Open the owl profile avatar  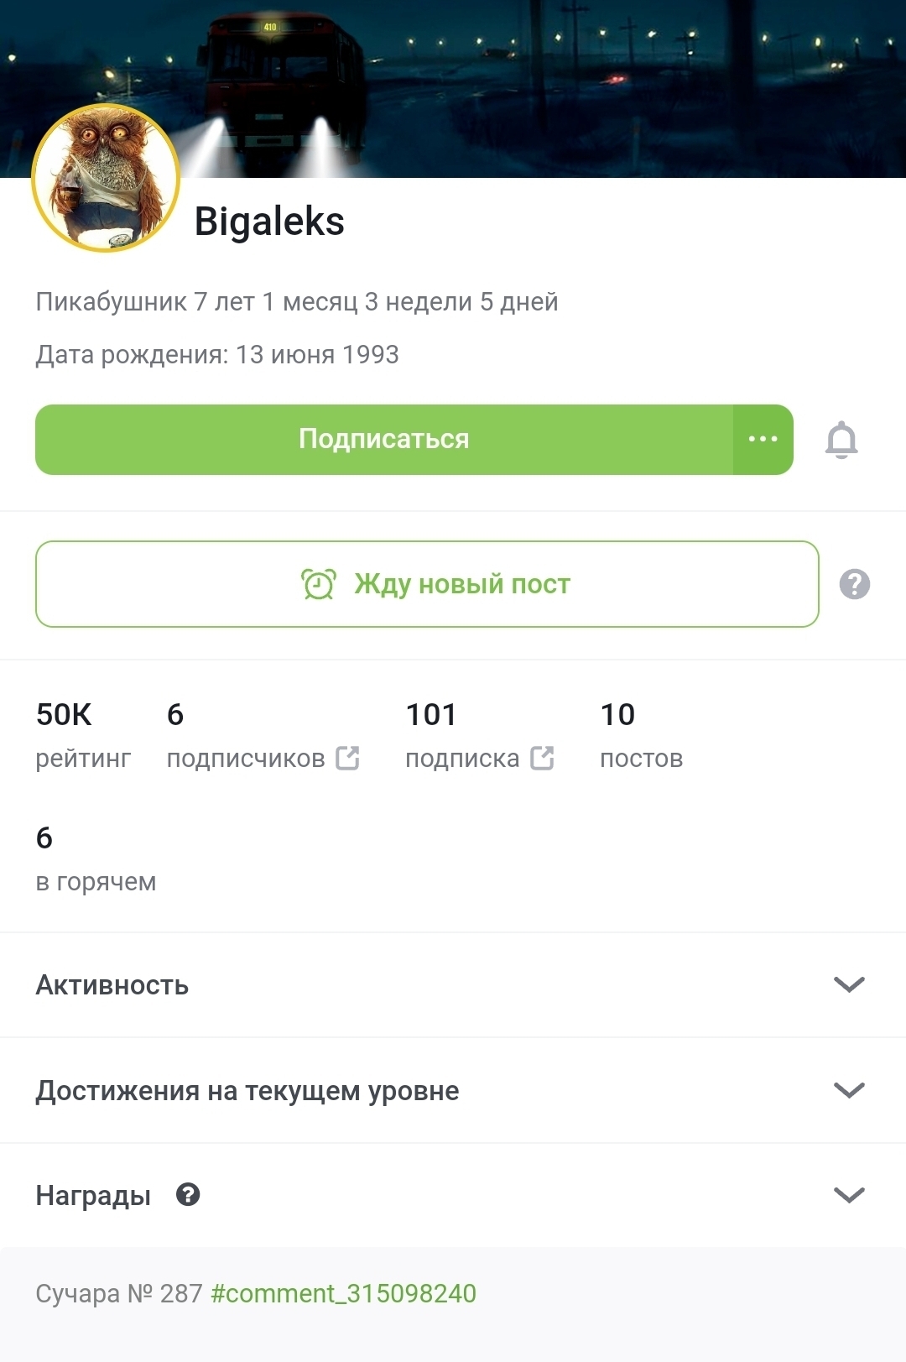pos(107,178)
